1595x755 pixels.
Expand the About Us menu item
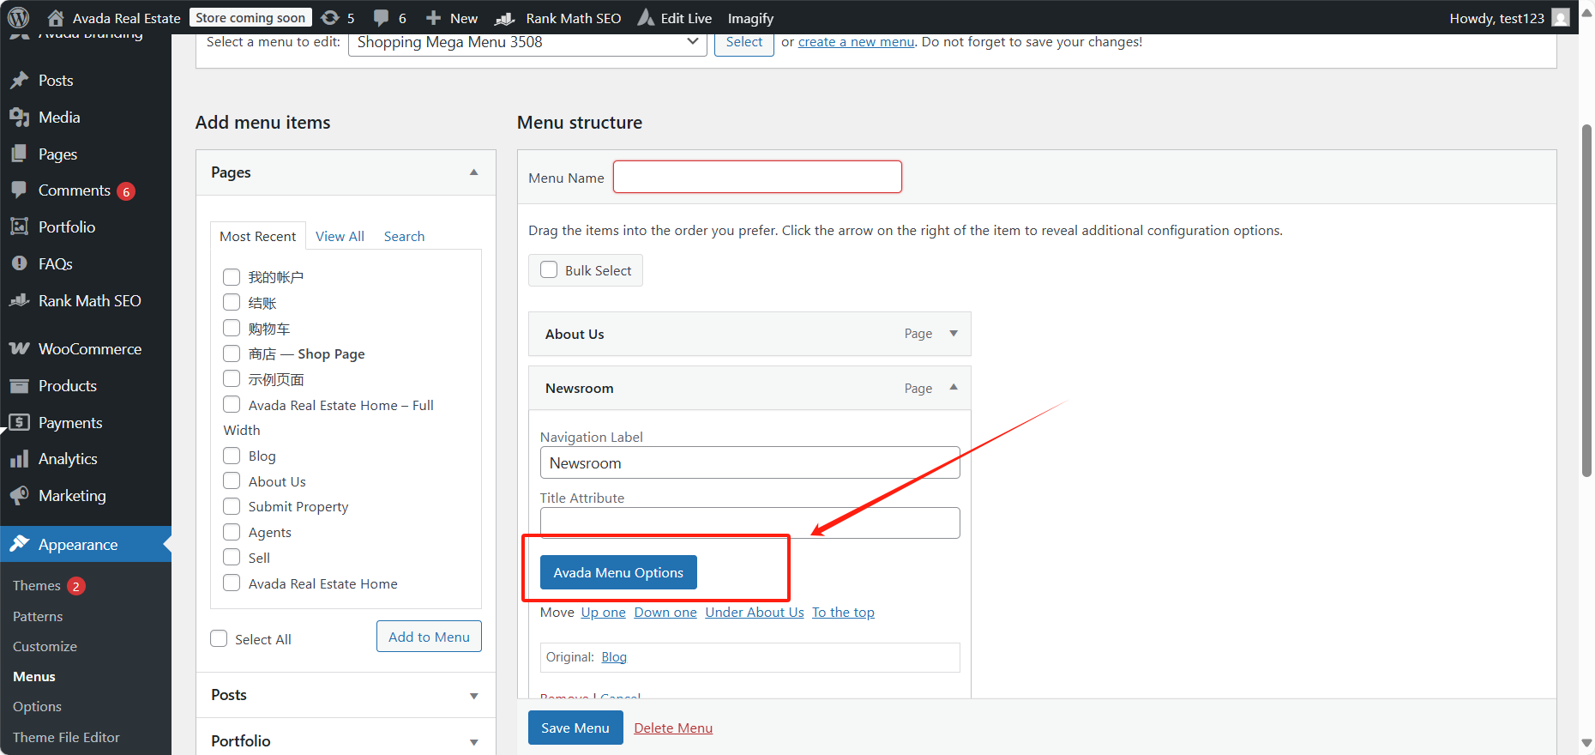tap(954, 334)
